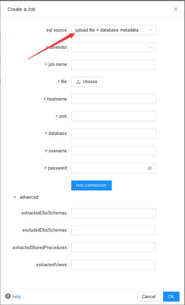Click the OK button
Screen dimensions: 185x305
tap(171, 296)
